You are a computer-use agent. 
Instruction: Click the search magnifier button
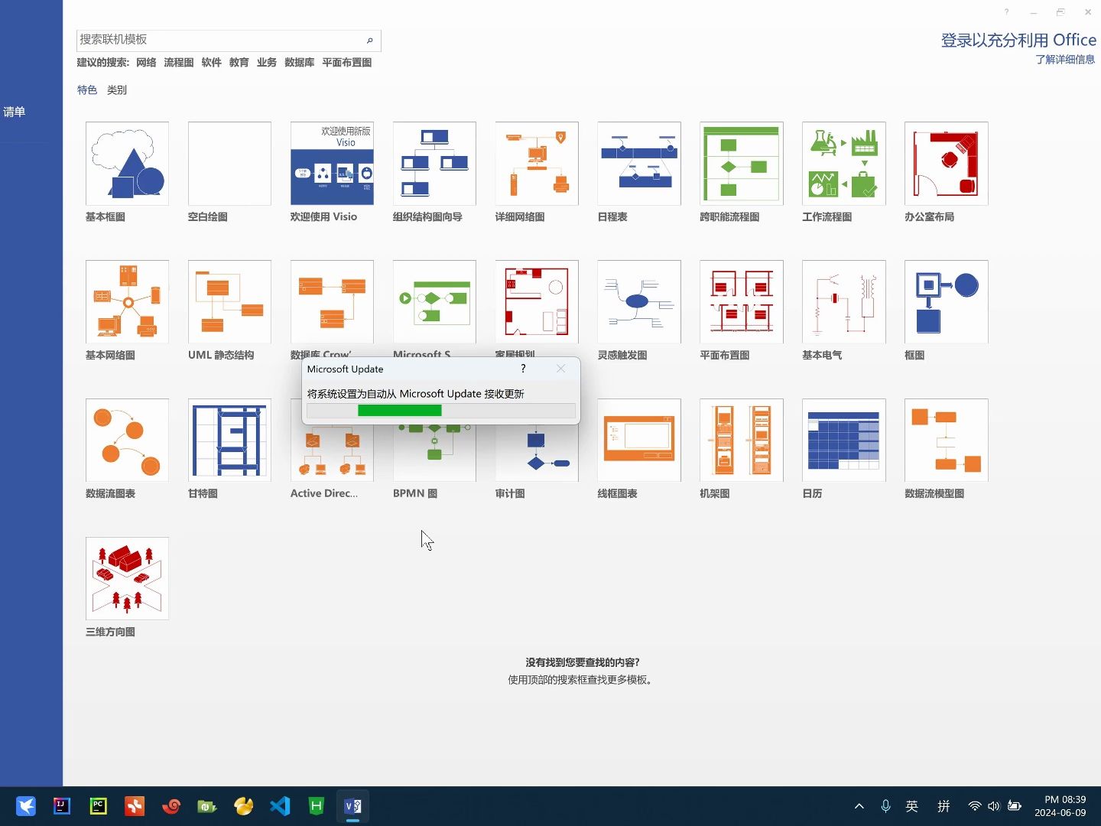click(369, 41)
